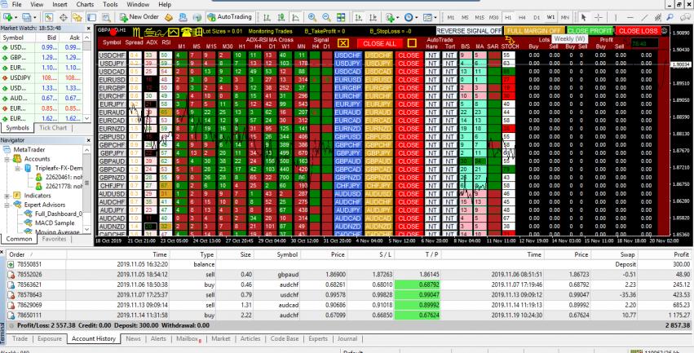Click the zoom out magnifier icon
The width and height of the screenshot is (694, 353).
pos(327,18)
